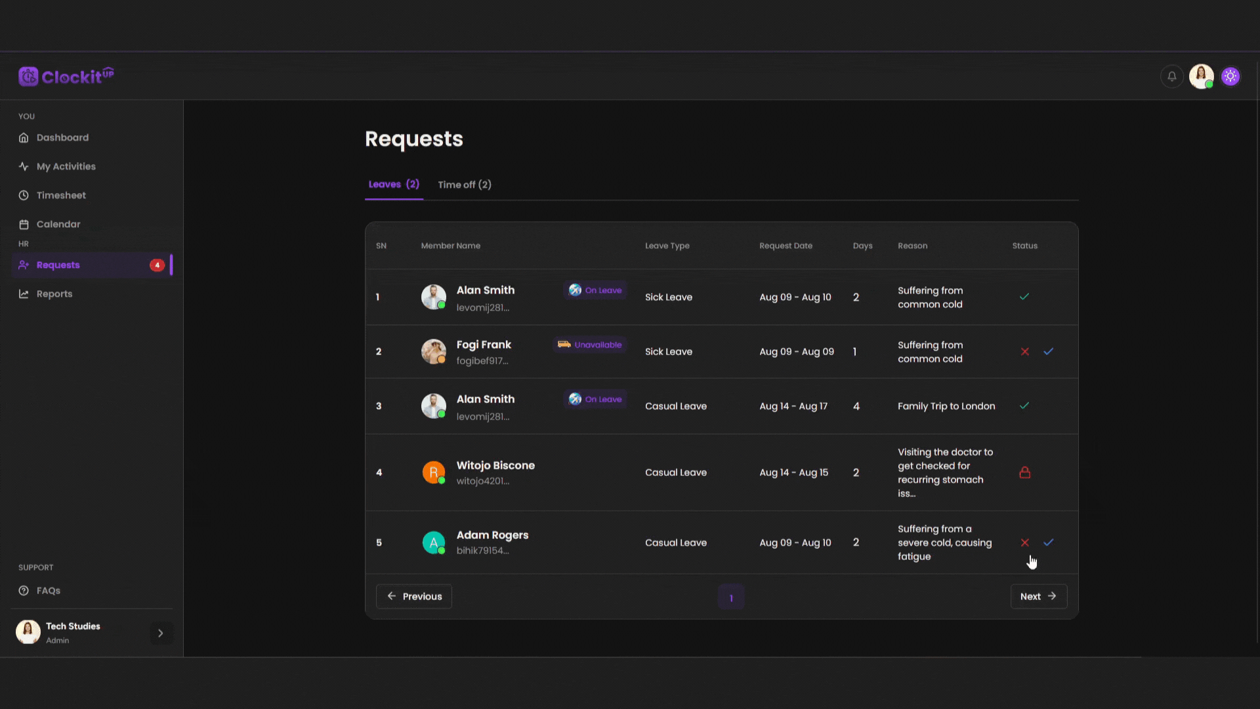Click the red 4 badge on Requests

(157, 265)
